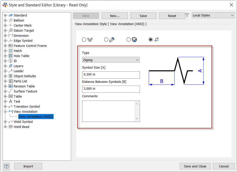Click the Table style icon
The image size is (237, 172).
click(x=11, y=96)
